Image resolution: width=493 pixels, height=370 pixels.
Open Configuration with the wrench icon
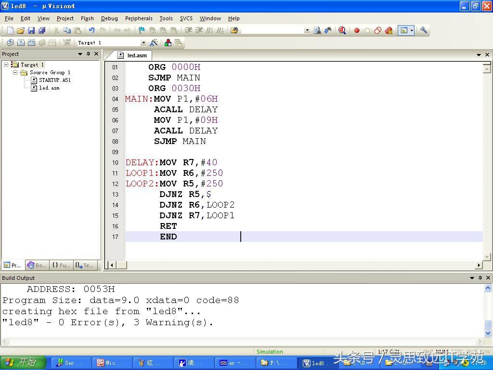coord(424,30)
